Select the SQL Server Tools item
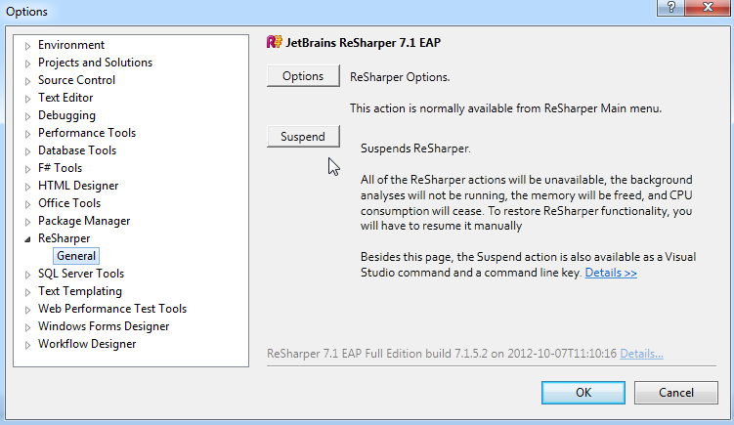 [x=81, y=274]
